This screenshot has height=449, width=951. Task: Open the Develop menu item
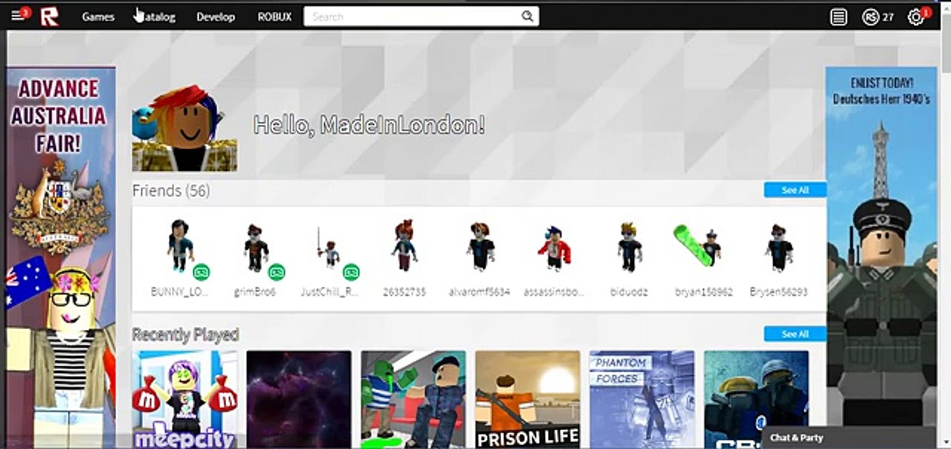tap(215, 17)
